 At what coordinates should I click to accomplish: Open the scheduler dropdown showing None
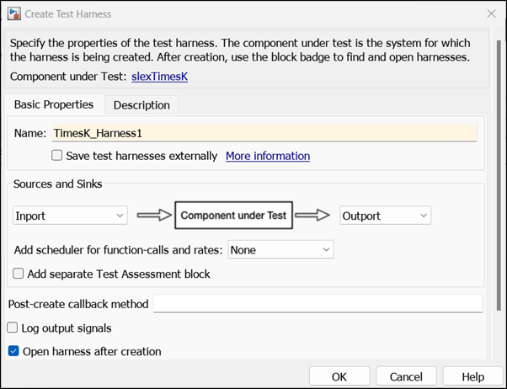pos(280,250)
